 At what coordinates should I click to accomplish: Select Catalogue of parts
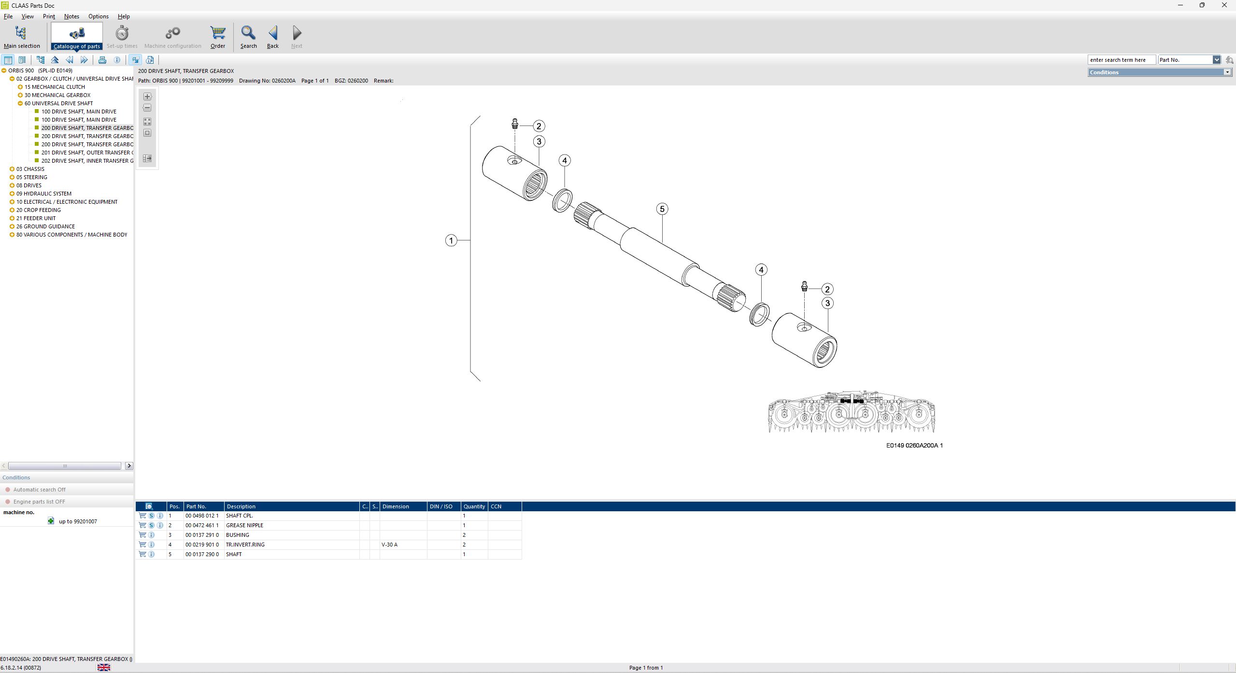pos(77,36)
